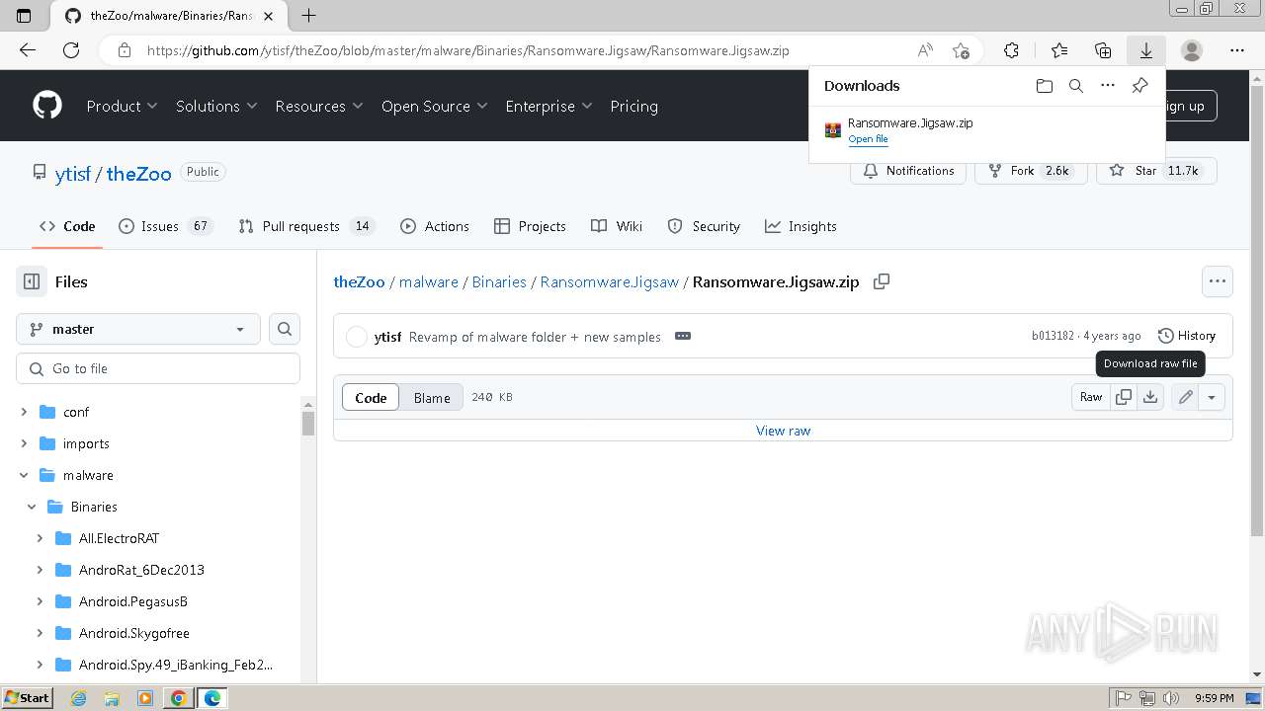Image resolution: width=1265 pixels, height=711 pixels.
Task: Pin the Downloads panel
Action: (x=1139, y=86)
